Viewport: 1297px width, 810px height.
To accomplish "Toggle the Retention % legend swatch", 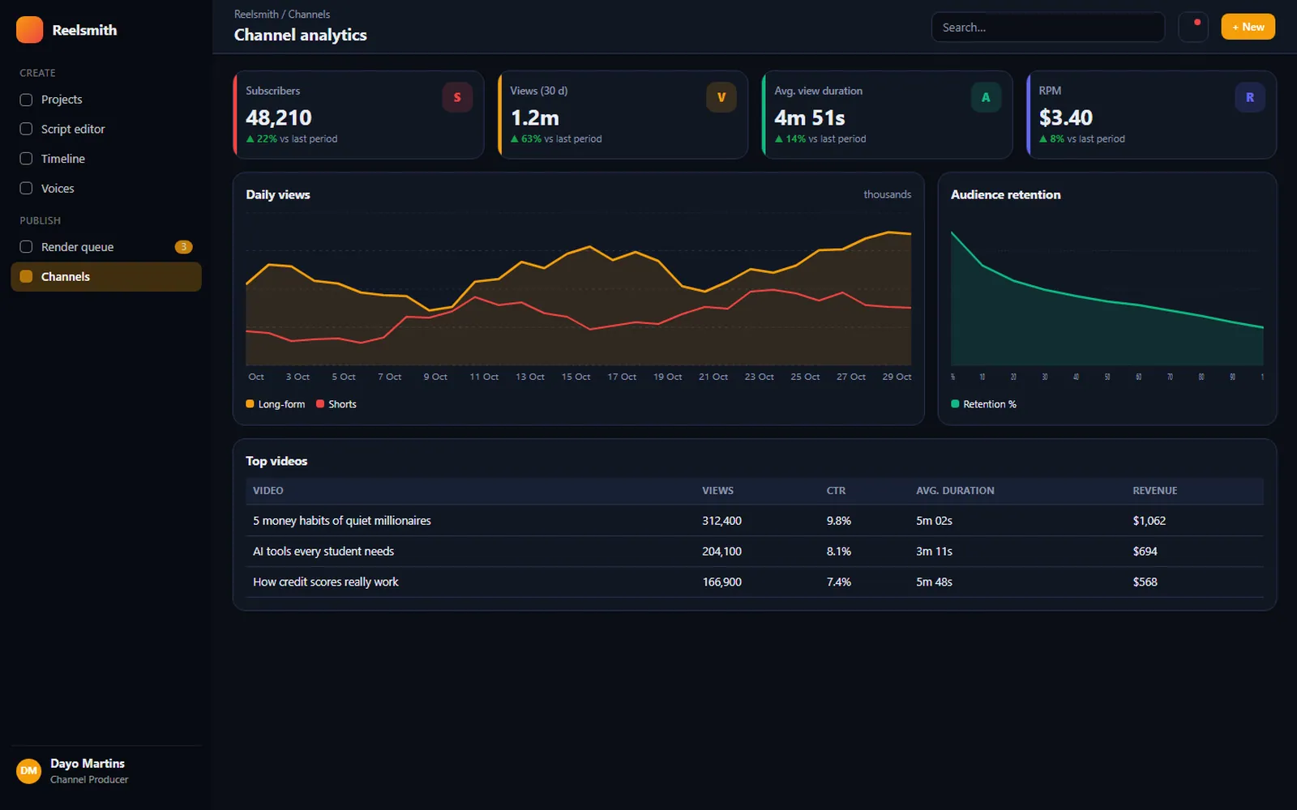I will (955, 404).
